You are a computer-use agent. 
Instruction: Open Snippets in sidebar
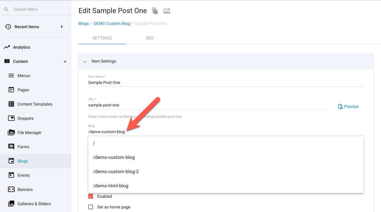26,118
